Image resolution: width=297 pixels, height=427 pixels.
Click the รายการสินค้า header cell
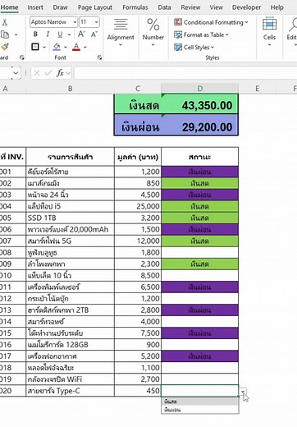coord(71,157)
